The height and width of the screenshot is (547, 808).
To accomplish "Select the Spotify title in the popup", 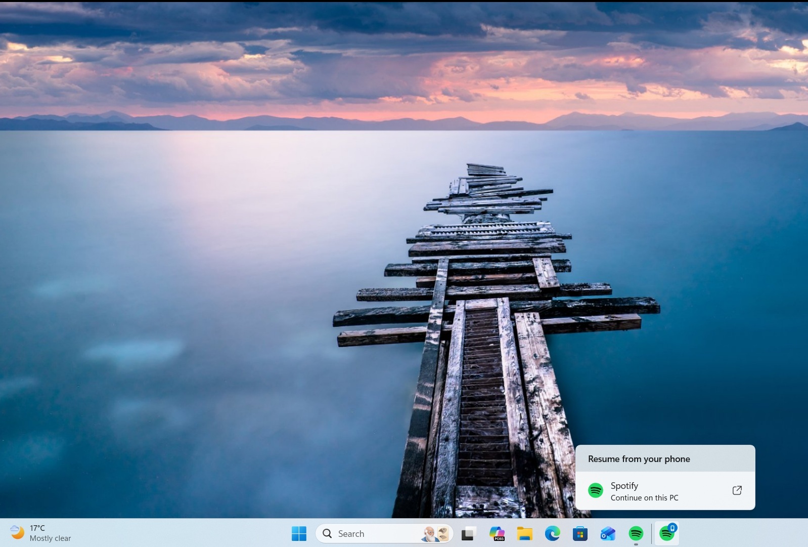I will click(624, 486).
